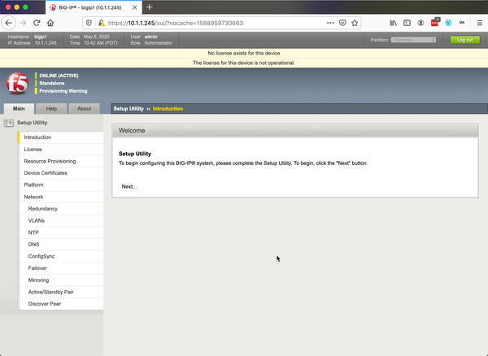This screenshot has width=488, height=356.
Task: Open a new browser tab with plus
Action: pos(150,7)
